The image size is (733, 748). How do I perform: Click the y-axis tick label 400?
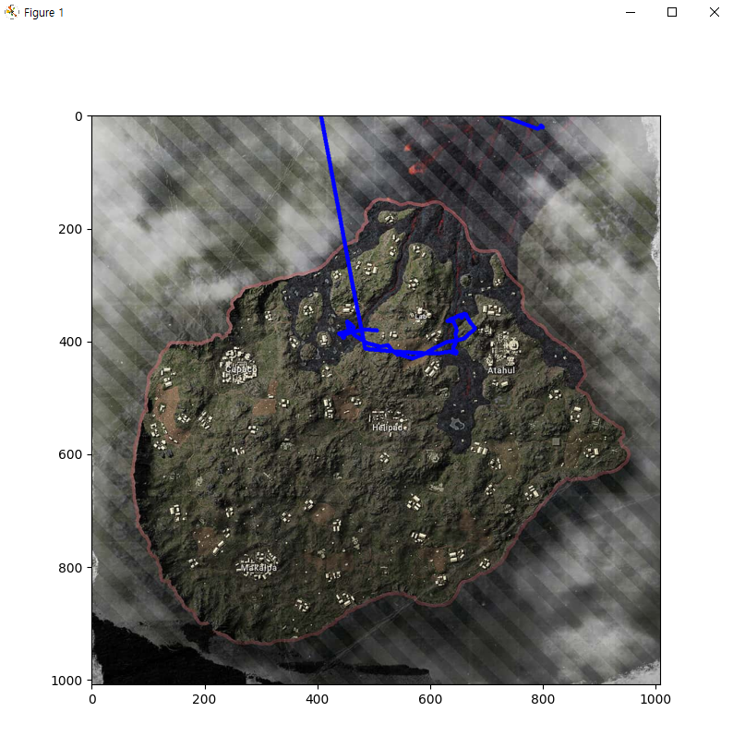[70, 342]
